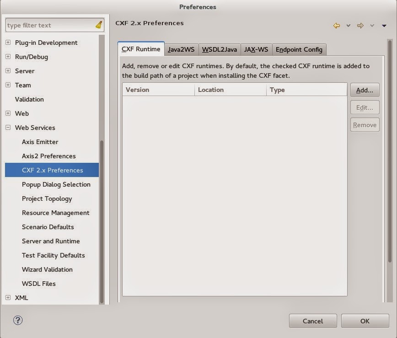The height and width of the screenshot is (338, 397).
Task: Open the back history dropdown arrow
Action: click(349, 26)
